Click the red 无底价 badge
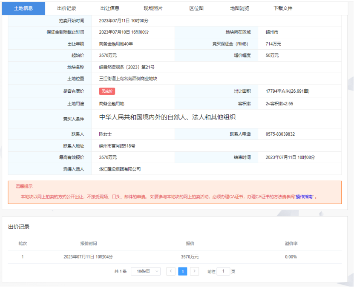This screenshot has height=287, width=354. (107, 91)
